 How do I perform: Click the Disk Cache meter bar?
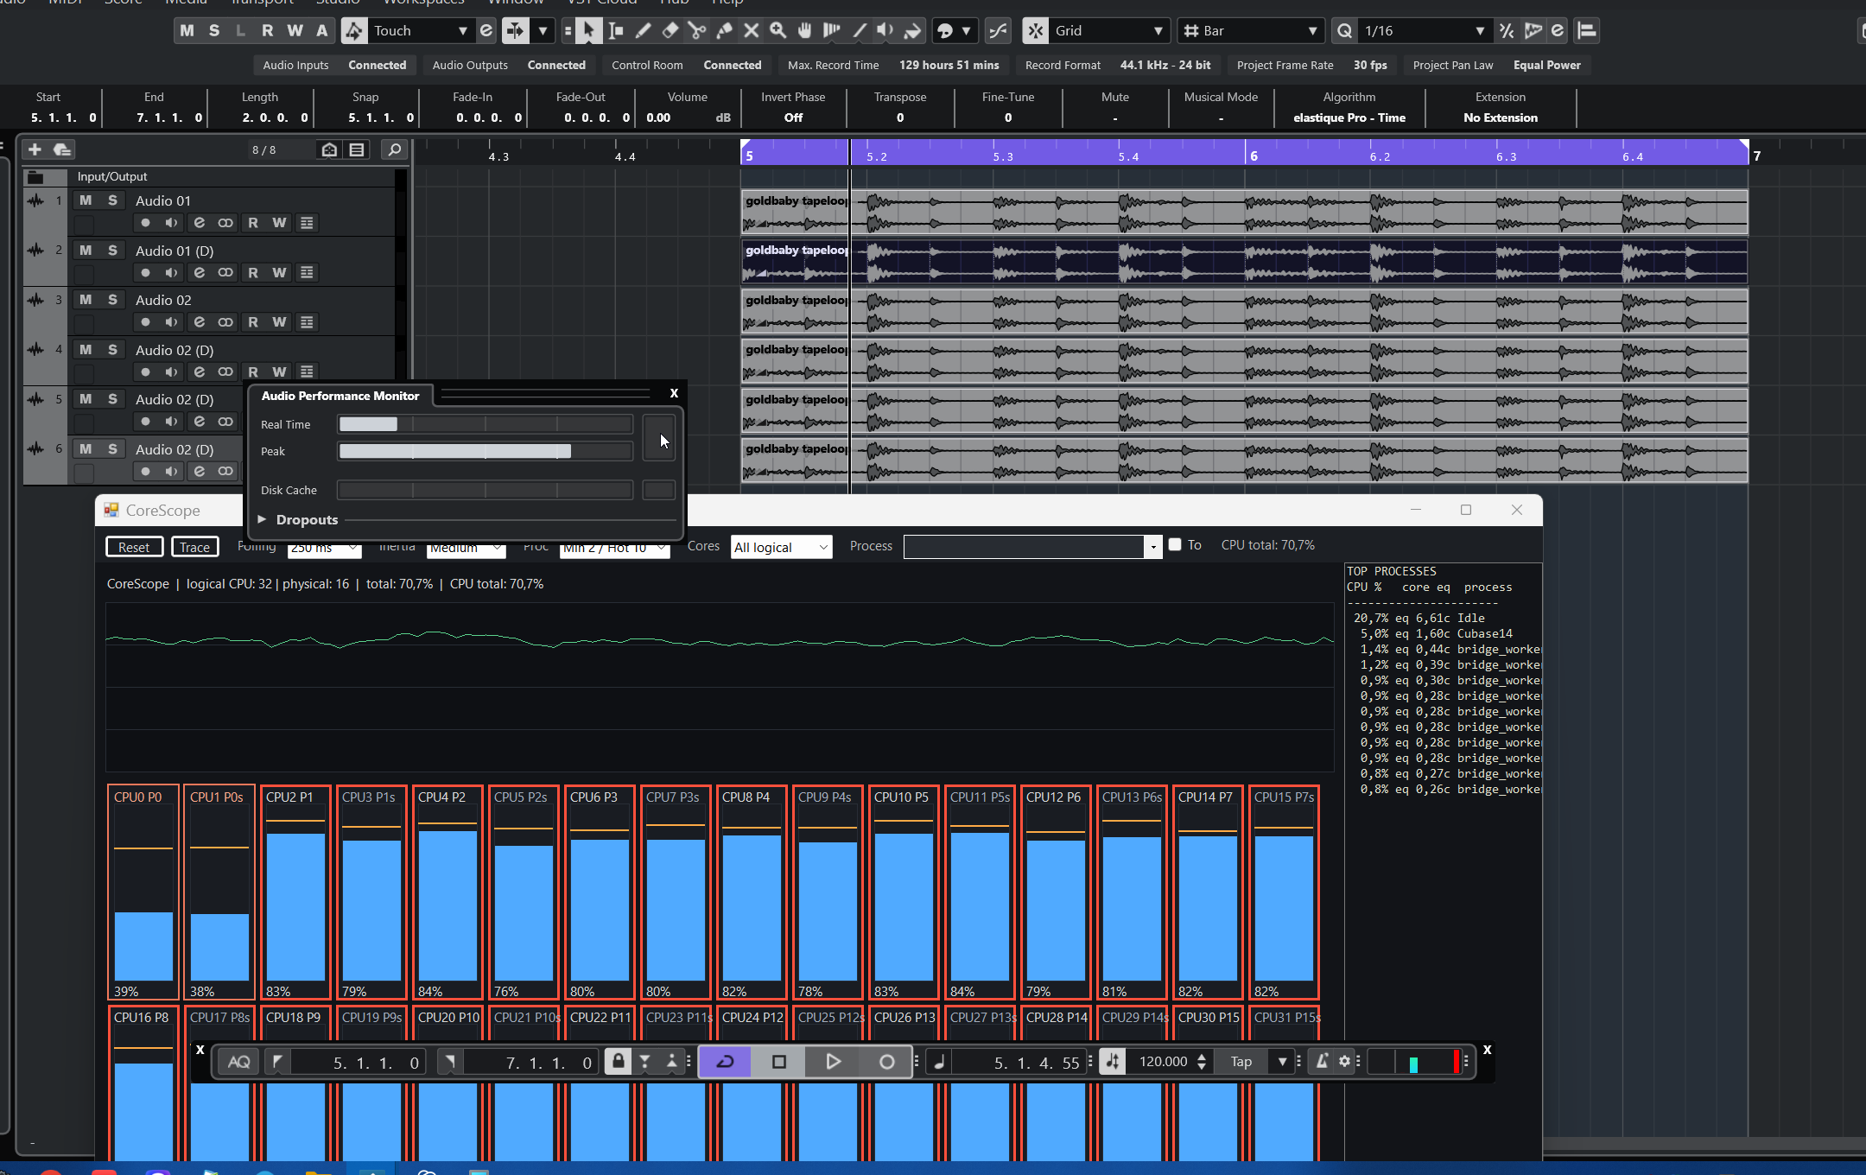(x=485, y=490)
